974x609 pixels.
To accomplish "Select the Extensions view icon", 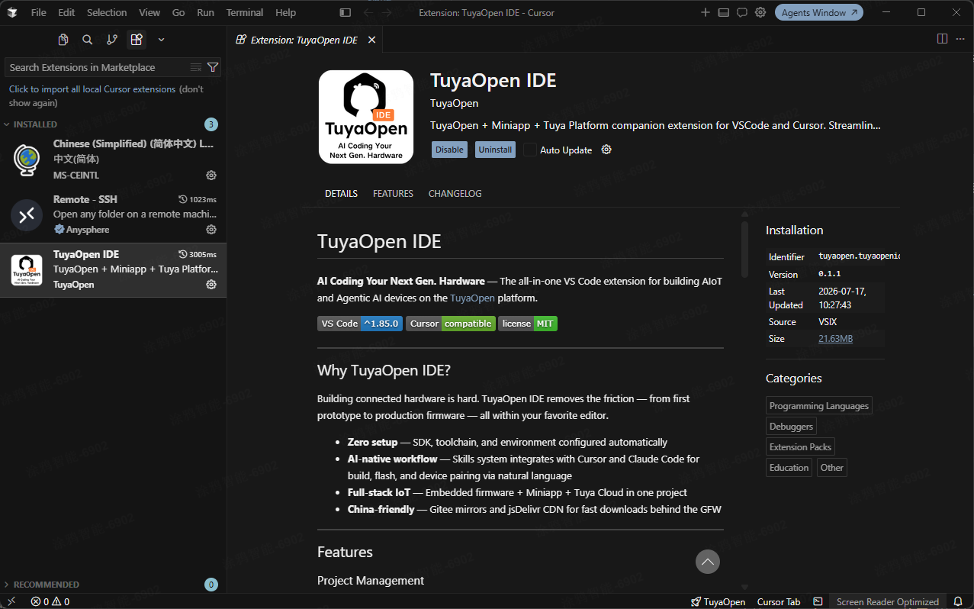I will point(137,40).
